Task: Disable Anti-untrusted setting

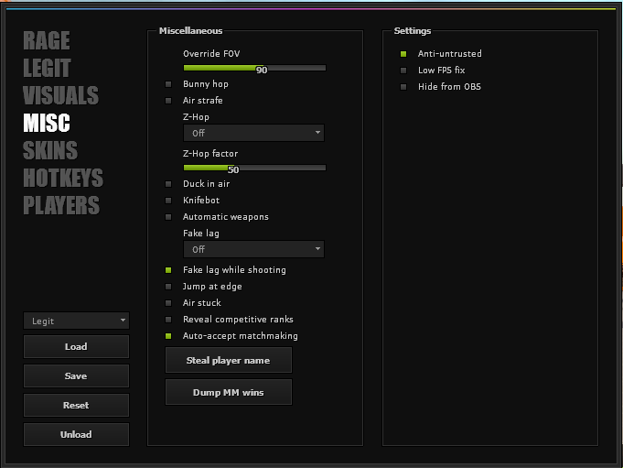Action: [x=403, y=54]
